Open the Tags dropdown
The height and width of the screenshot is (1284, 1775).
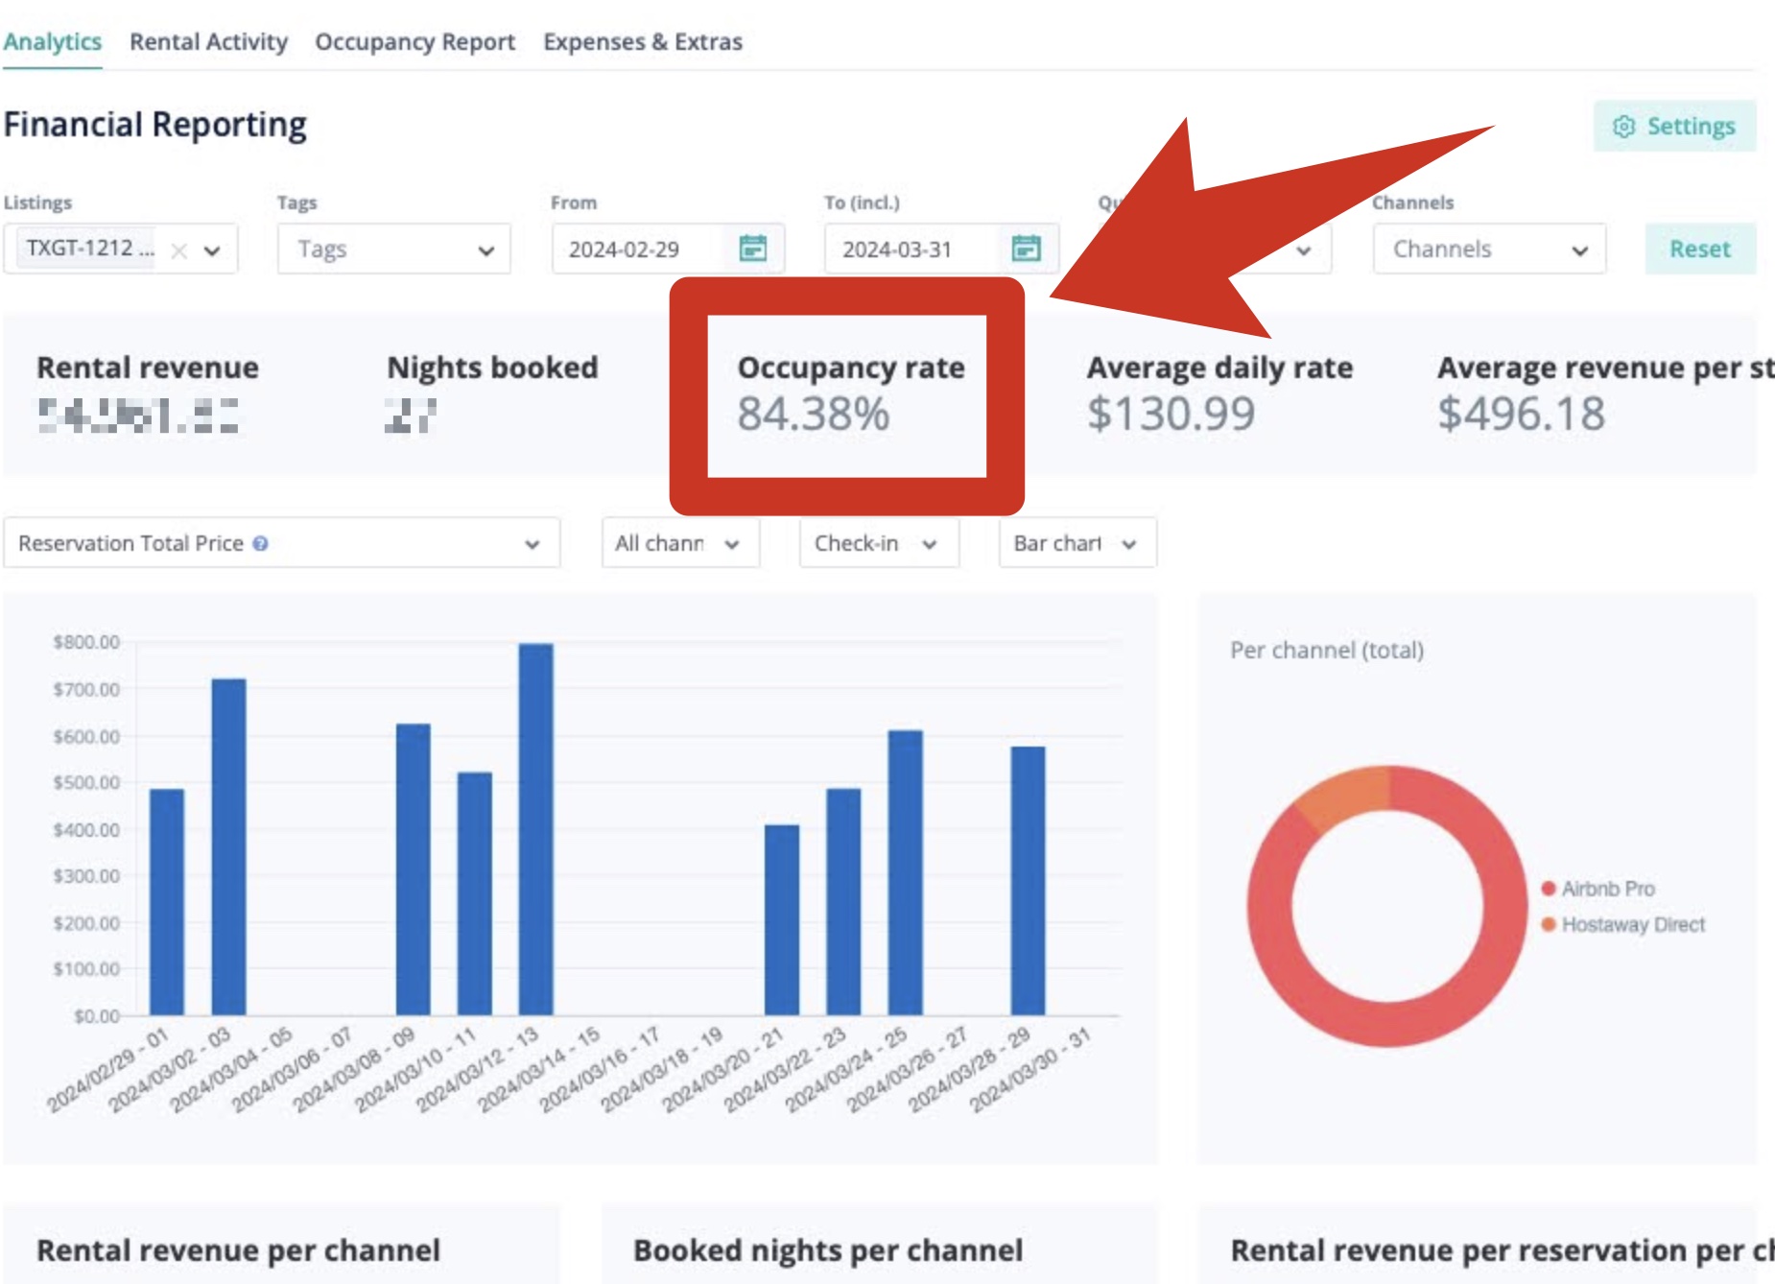point(393,250)
